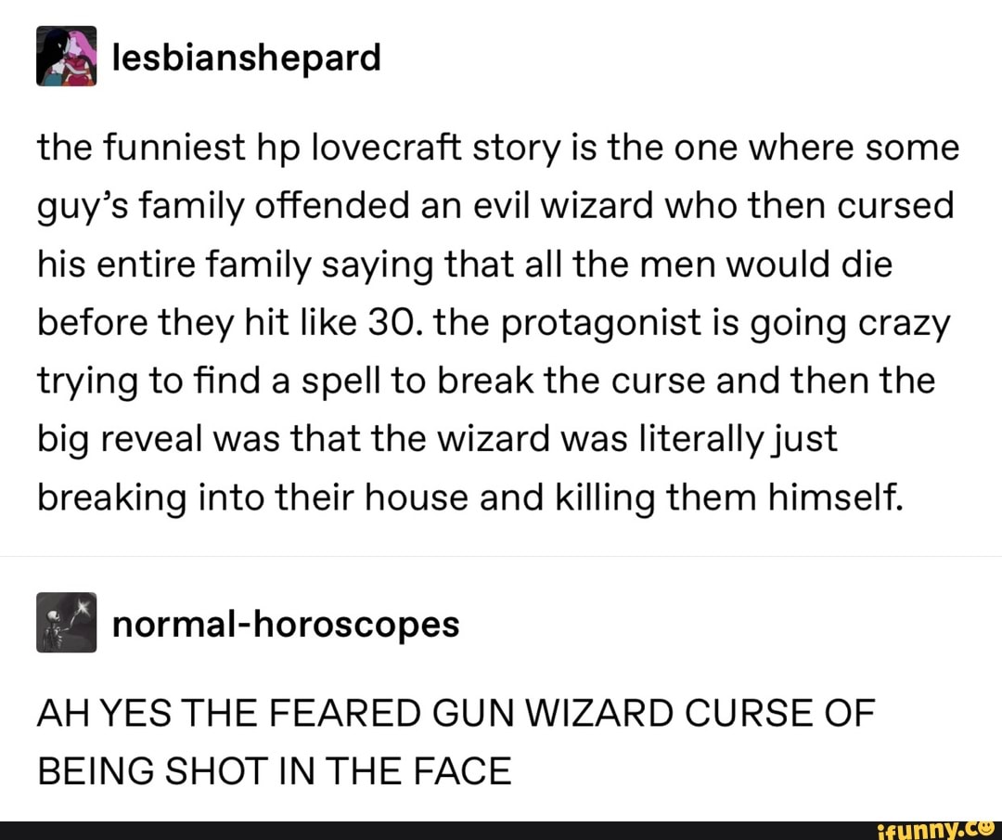Screen dimensions: 1002x840
Task: Click the last line ending with "himself."
Action: (471, 498)
